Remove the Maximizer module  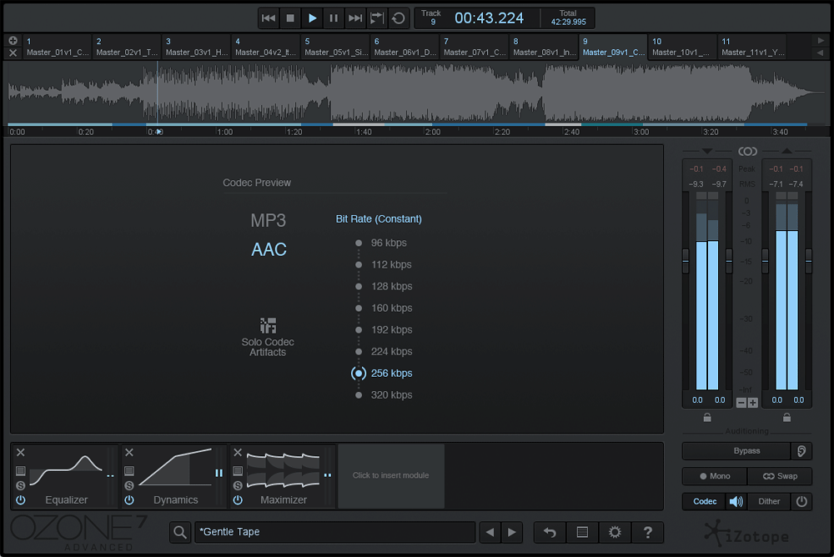(x=238, y=453)
